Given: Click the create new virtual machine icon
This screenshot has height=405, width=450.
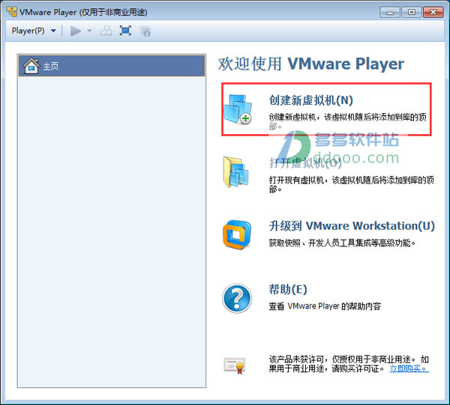Looking at the screenshot, I should pyautogui.click(x=238, y=109).
